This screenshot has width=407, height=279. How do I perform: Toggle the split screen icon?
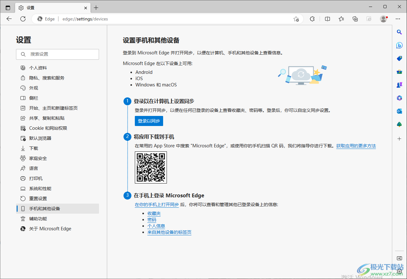(x=327, y=19)
